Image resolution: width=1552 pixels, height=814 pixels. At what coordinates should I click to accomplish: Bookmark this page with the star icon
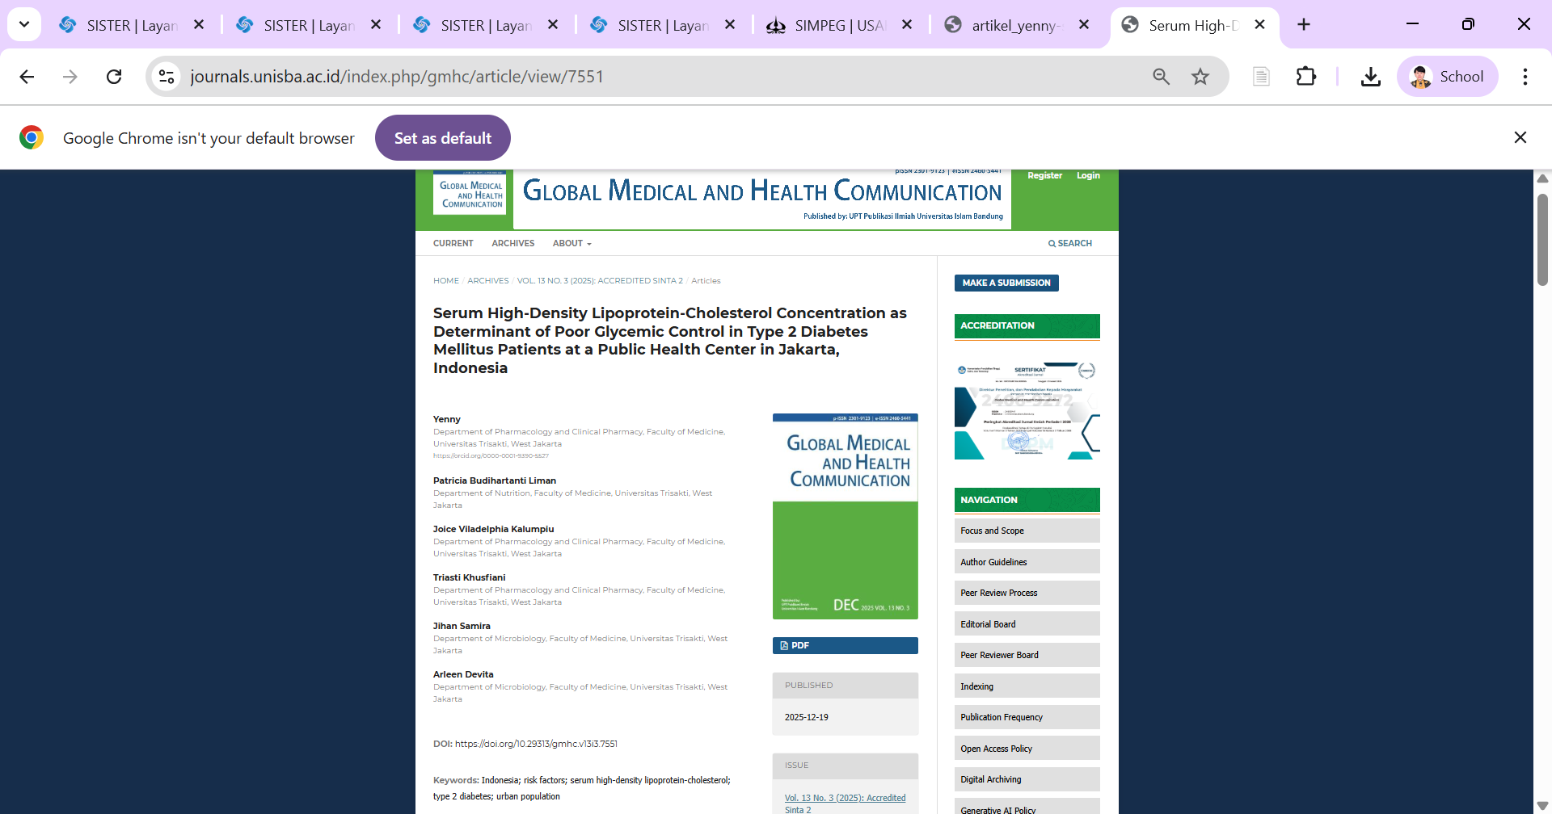point(1200,77)
